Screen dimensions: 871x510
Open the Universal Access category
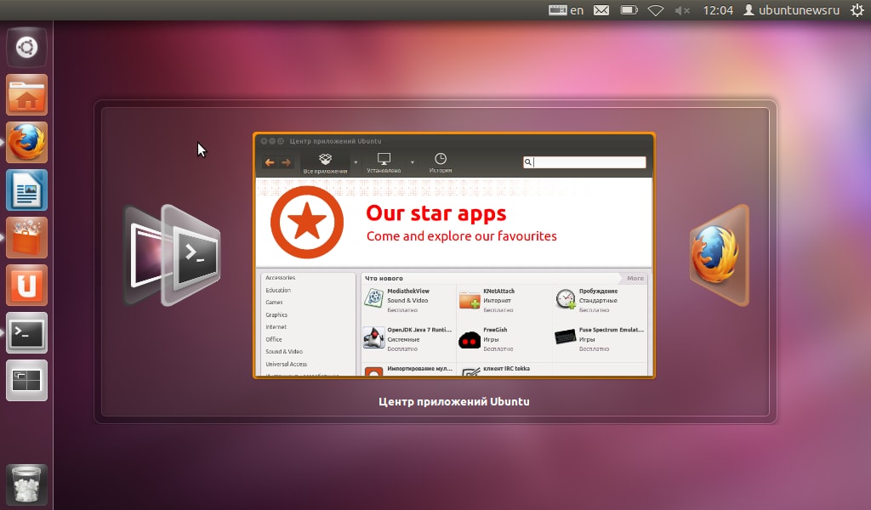pyautogui.click(x=287, y=364)
